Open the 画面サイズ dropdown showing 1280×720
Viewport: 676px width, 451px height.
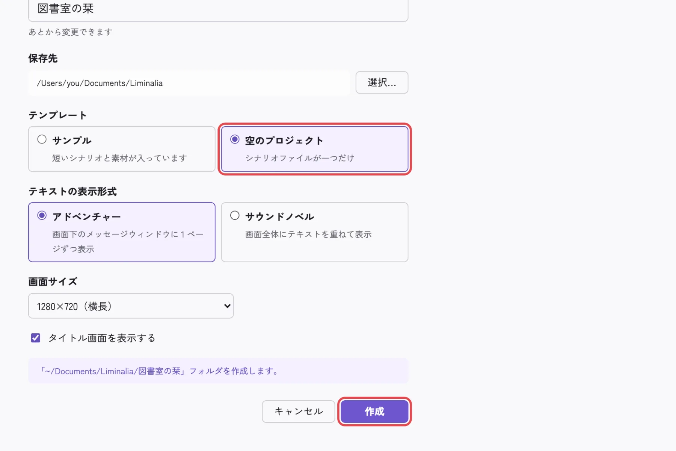(x=131, y=306)
